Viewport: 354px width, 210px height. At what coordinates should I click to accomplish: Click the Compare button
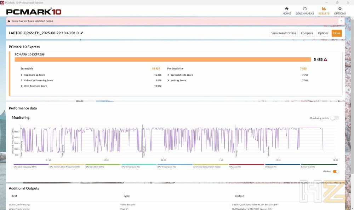307,33
